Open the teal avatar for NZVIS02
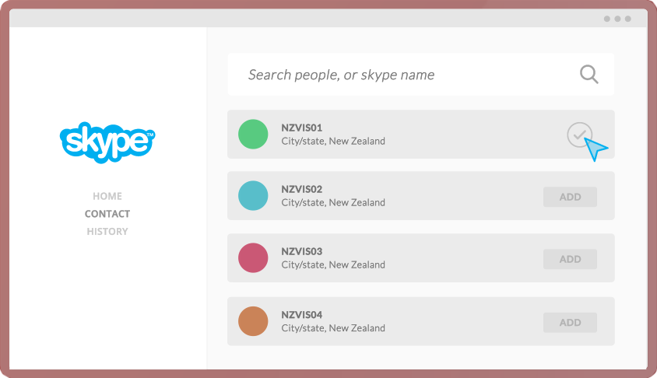The width and height of the screenshot is (657, 378). point(253,196)
